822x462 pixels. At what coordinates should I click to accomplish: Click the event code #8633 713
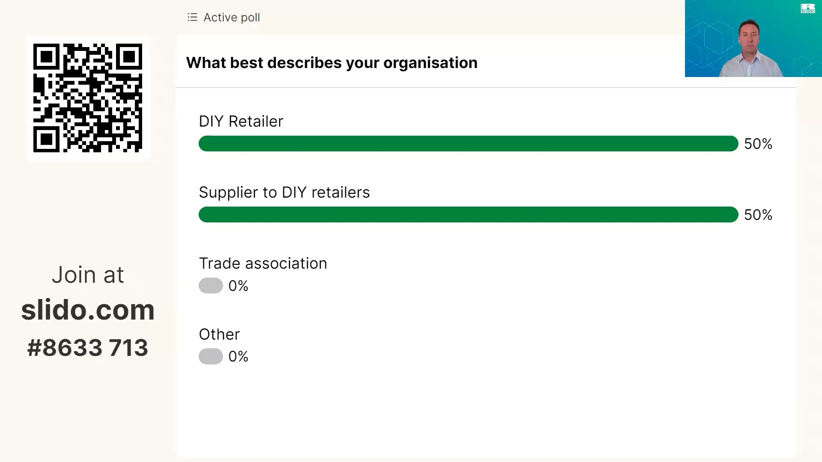(x=88, y=347)
